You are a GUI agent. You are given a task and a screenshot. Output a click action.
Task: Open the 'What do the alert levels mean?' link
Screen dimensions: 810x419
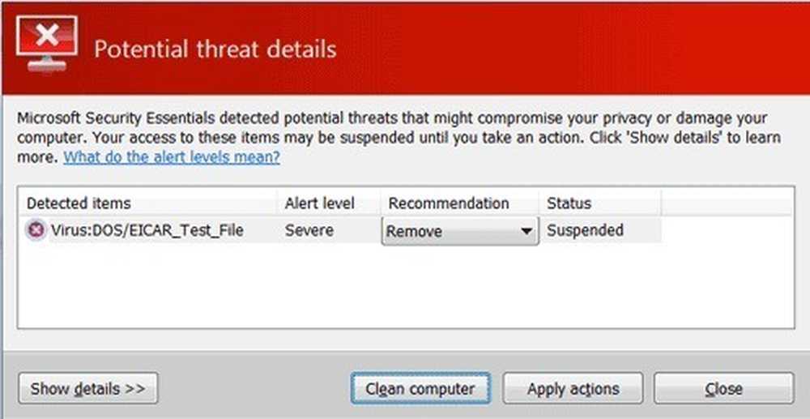tap(172, 157)
